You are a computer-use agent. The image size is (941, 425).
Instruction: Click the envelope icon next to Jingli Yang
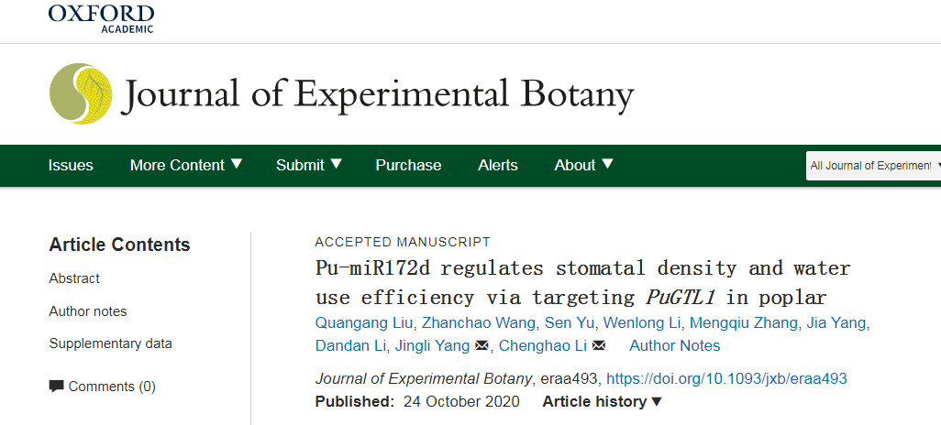482,346
